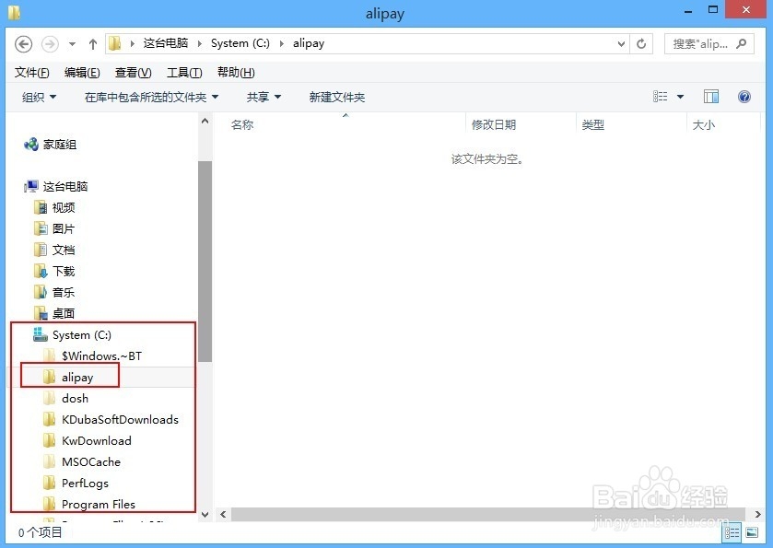Click horizontal scrollbar right arrow

click(x=757, y=515)
